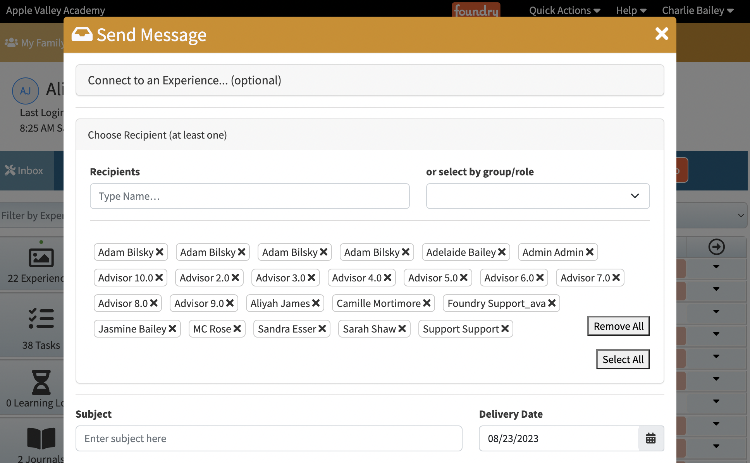Screen dimensions: 750x463
Task: Click Select All recipients button
Action: [623, 359]
